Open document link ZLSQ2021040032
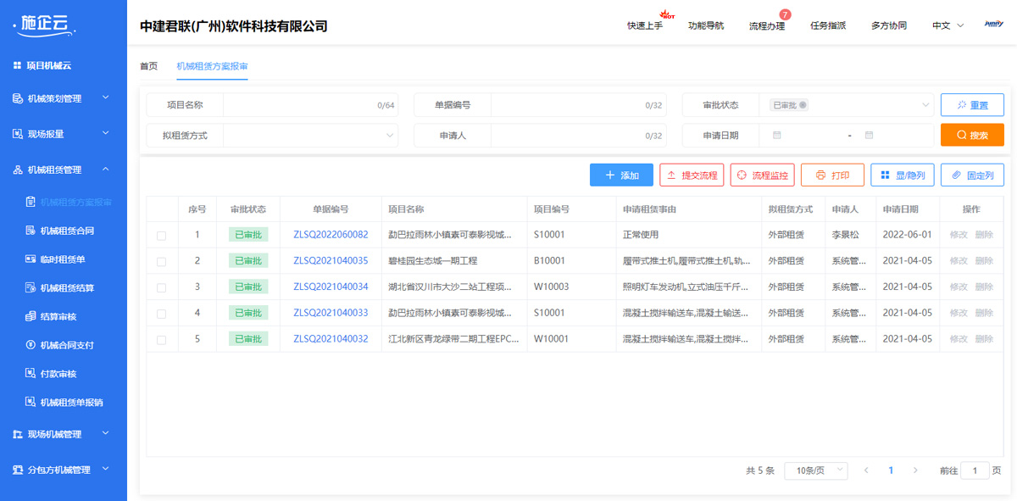 331,339
